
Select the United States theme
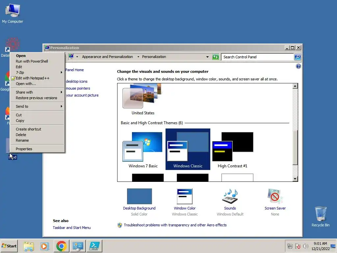(x=143, y=99)
